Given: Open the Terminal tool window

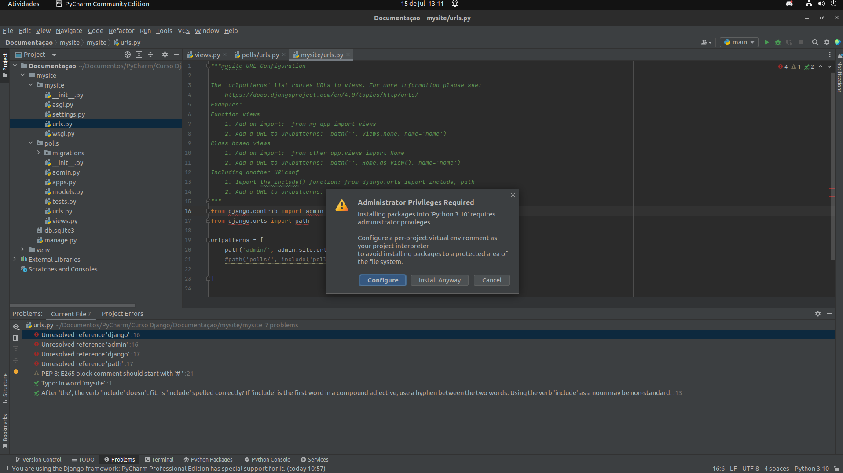Looking at the screenshot, I should coord(159,459).
